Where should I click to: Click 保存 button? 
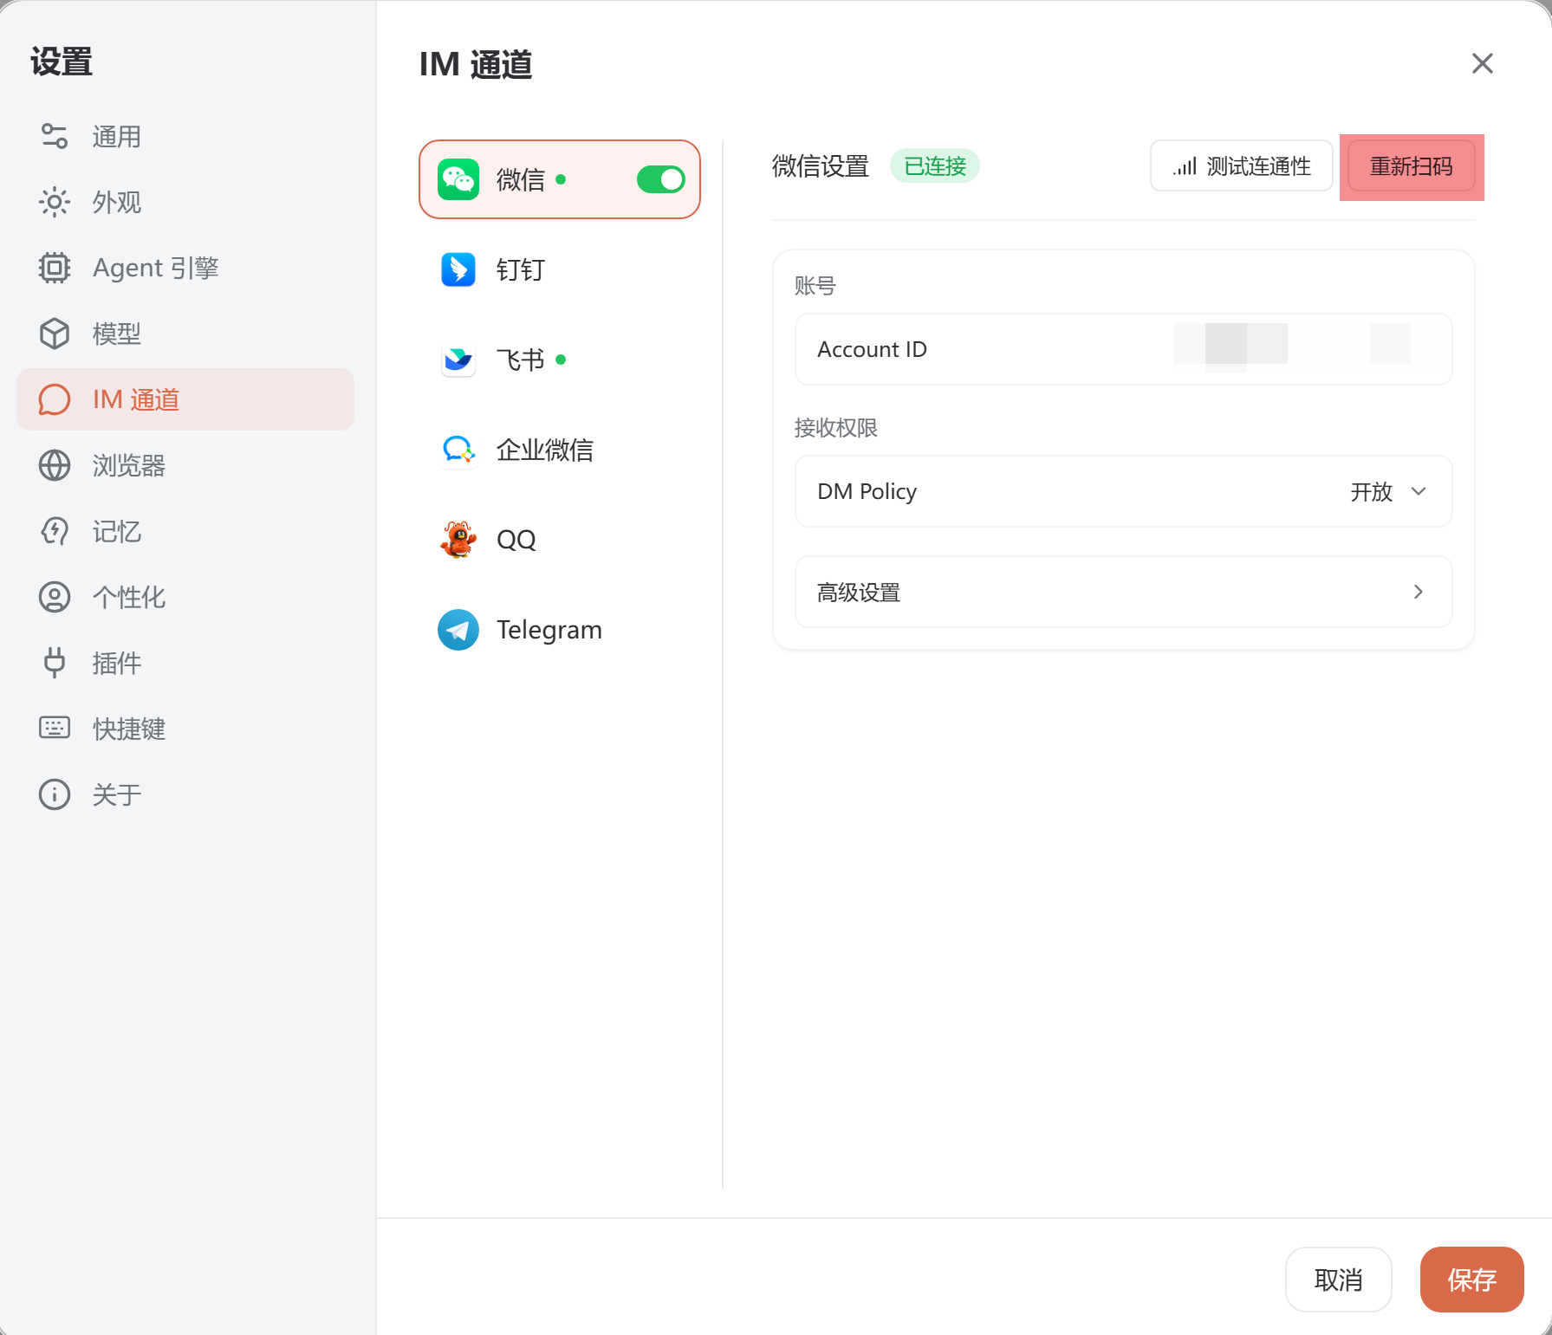pyautogui.click(x=1472, y=1280)
